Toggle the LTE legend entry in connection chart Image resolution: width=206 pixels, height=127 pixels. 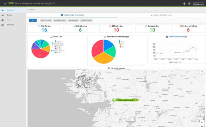click(122, 45)
